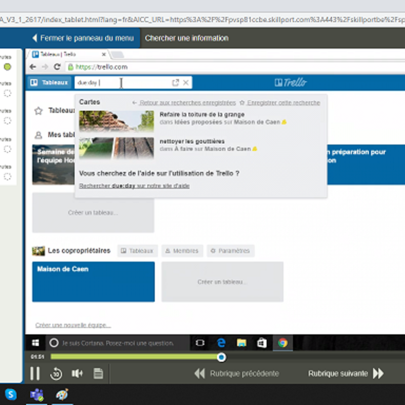Screen dimensions: 405x405
Task: Click Créer une nouvelle équipe link
Action: (73, 325)
